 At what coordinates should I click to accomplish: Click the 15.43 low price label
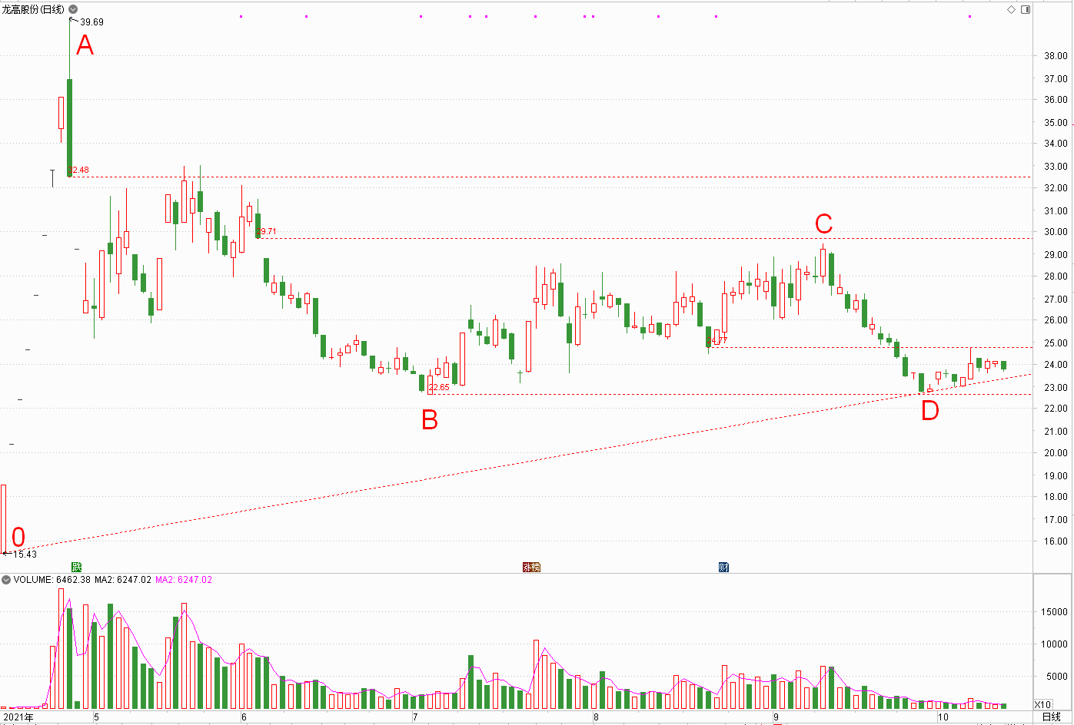25,554
